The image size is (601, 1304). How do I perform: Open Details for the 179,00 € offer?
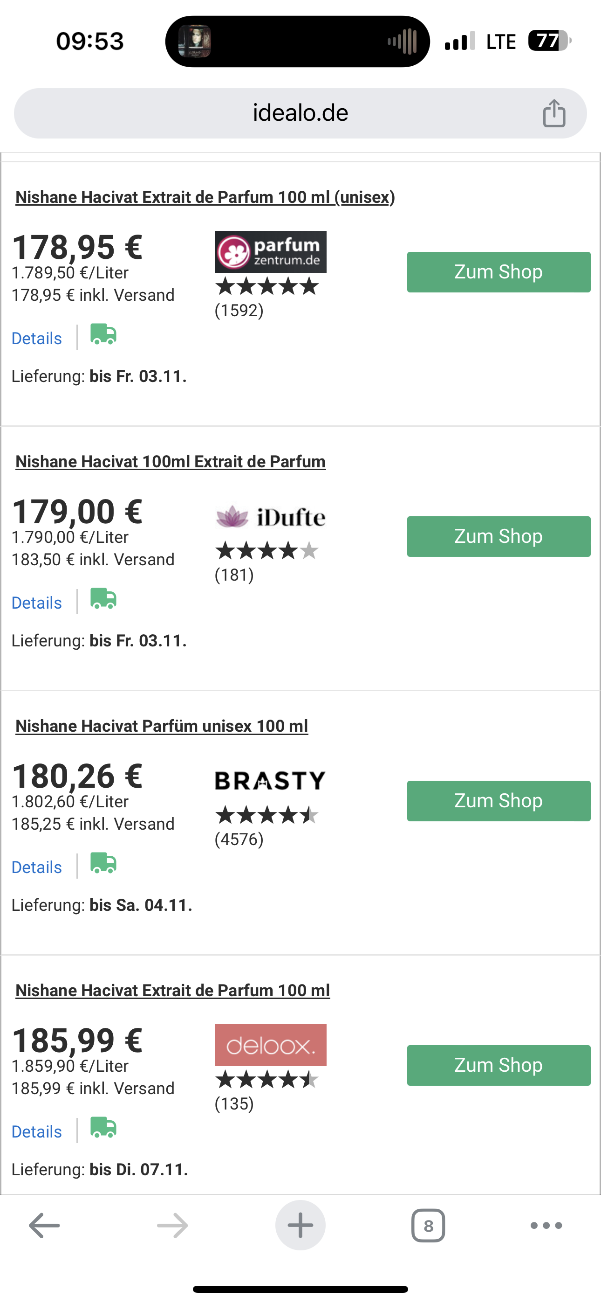(37, 603)
